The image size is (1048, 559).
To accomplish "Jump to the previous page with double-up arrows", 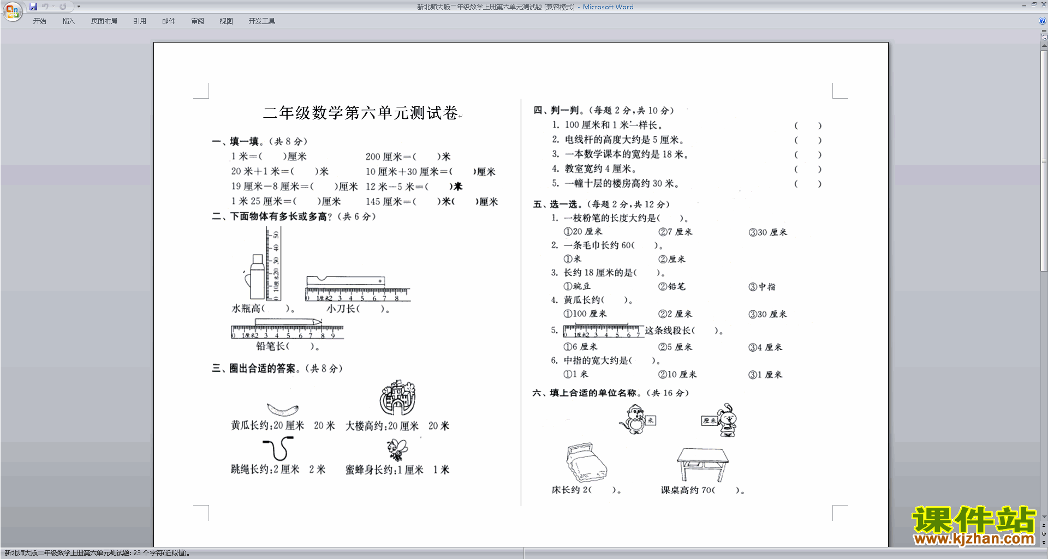I will [1044, 526].
